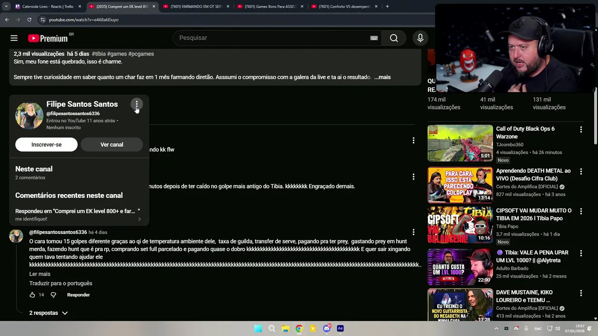Viewport: 598px width, 336px height.
Task: Open the Windows Start menu
Action: pos(258,329)
